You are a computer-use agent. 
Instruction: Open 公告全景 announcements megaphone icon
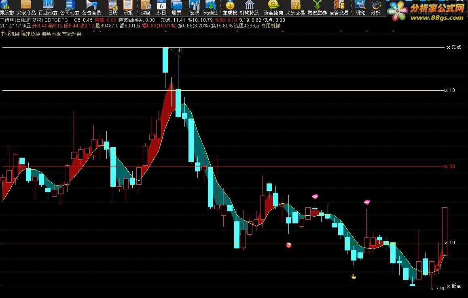click(92, 8)
